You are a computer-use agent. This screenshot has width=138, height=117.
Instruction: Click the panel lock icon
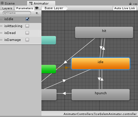[x=130, y=4]
